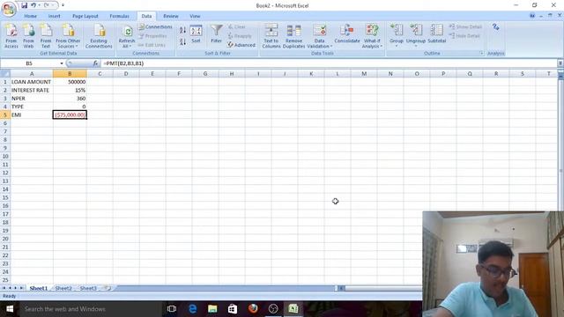This screenshot has width=564, height=317.
Task: Open Excel Help icon
Action: point(532,16)
